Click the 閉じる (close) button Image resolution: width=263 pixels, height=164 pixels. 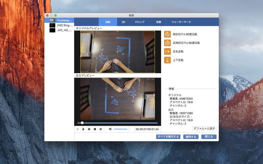coord(209,137)
